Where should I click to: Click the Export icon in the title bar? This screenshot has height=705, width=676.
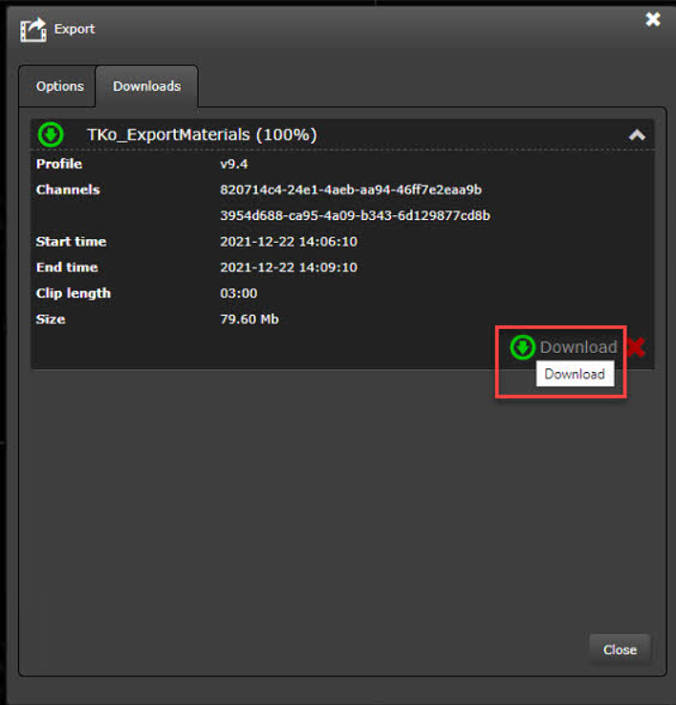[x=33, y=30]
